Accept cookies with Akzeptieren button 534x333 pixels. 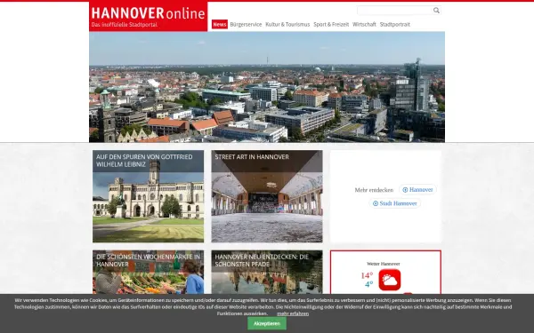[x=267, y=323]
